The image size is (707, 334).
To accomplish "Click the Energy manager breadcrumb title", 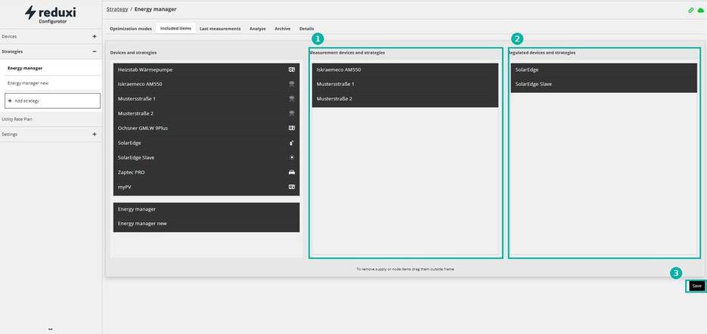I will point(156,9).
